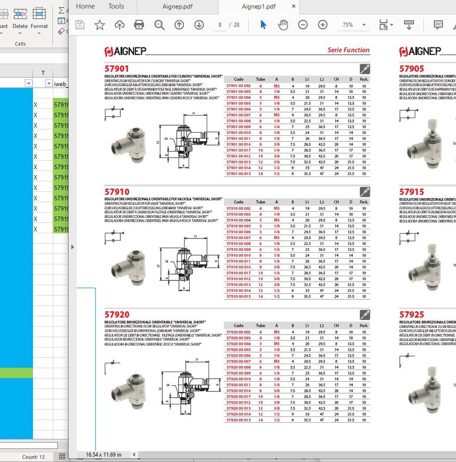Go to the next page with down arrow
Viewport: 456px width, 462px height.
pyautogui.click(x=199, y=25)
